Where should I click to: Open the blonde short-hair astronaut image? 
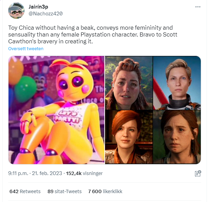click(x=177, y=83)
